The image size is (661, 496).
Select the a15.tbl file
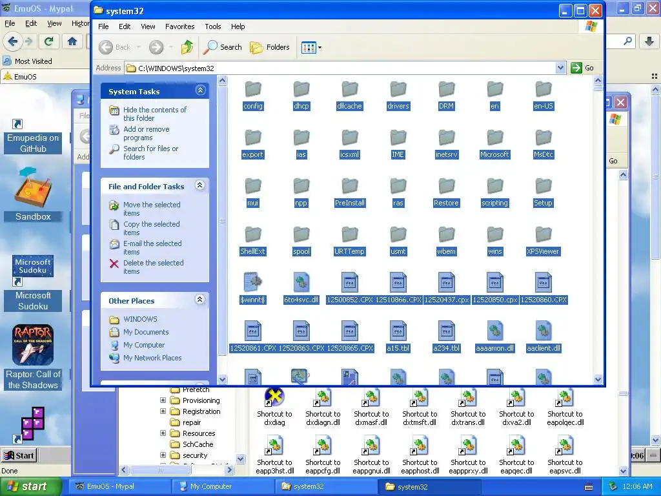click(398, 337)
